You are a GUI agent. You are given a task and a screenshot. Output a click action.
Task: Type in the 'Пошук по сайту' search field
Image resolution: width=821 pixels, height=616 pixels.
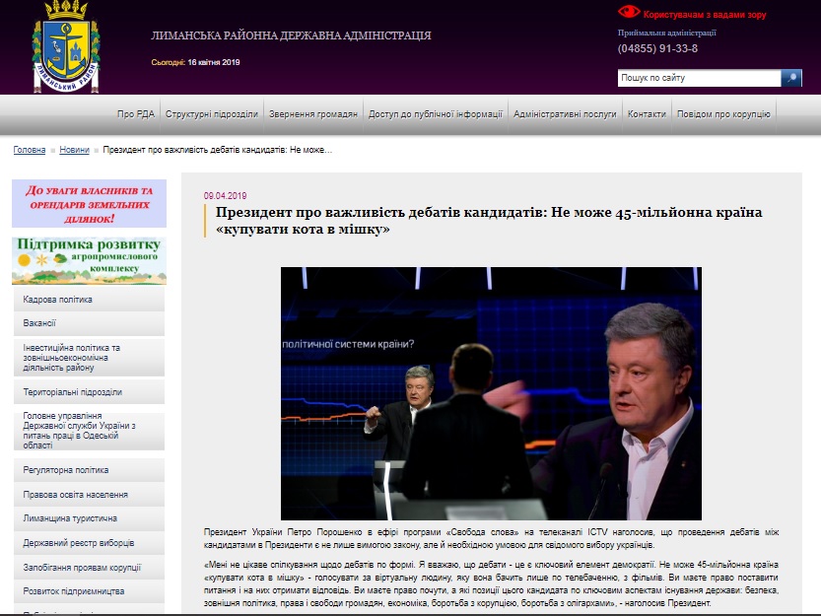(x=698, y=78)
